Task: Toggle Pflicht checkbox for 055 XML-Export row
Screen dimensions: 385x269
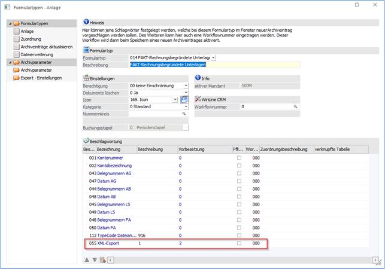Action: [240, 243]
